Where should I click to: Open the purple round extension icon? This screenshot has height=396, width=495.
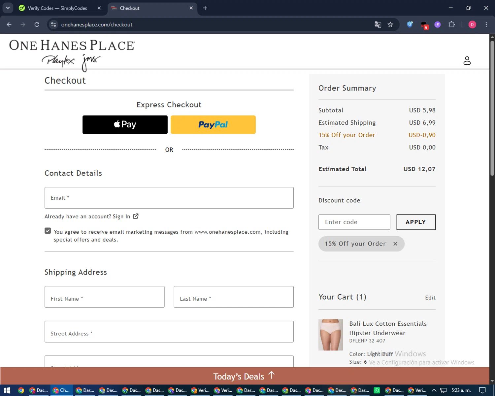[438, 24]
